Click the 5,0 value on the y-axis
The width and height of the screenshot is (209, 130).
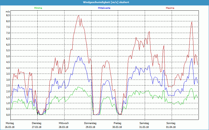click(x=8, y=56)
